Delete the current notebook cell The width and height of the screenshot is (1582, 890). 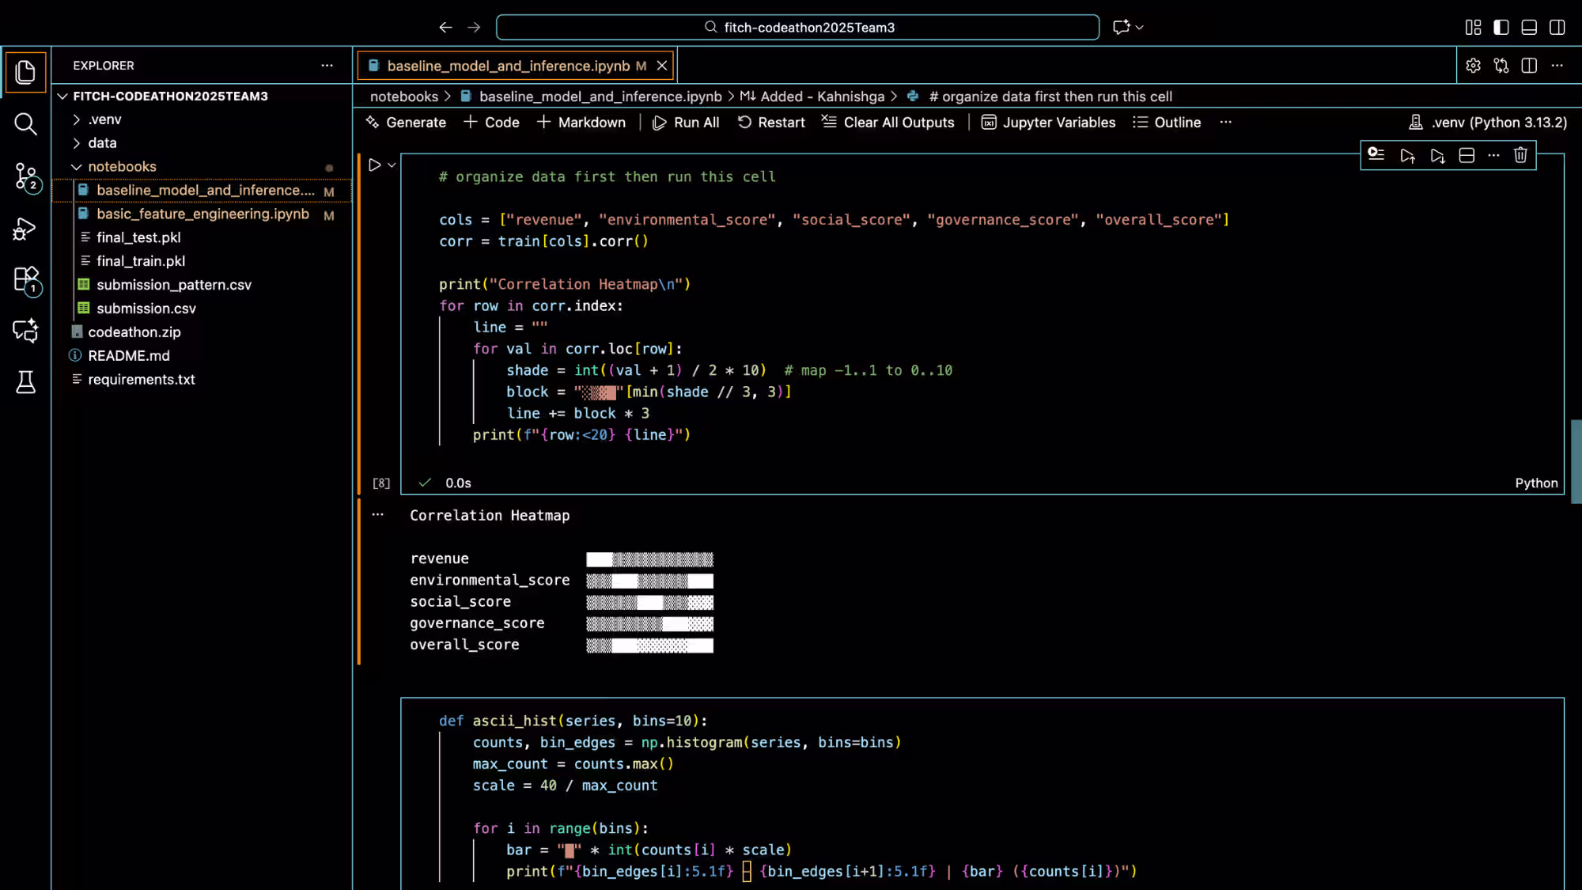click(1520, 155)
